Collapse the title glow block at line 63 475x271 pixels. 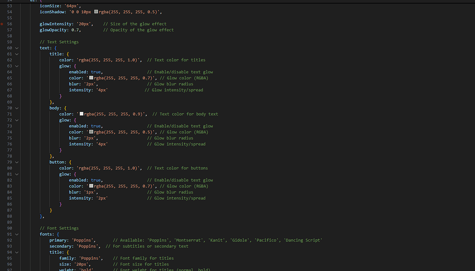[x=17, y=66]
